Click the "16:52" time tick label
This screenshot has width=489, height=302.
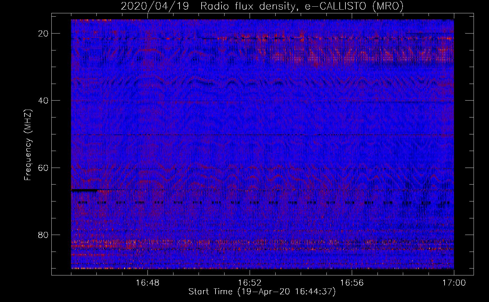250,283
